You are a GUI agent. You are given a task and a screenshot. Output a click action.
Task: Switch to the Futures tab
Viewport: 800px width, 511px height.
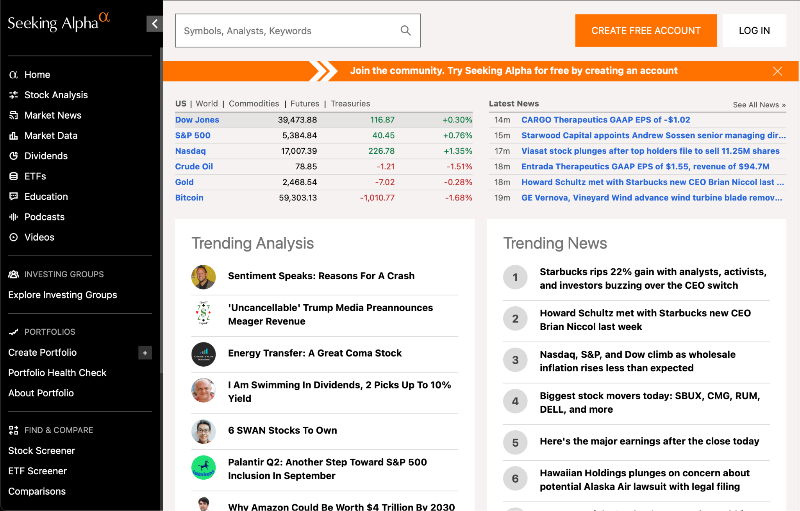click(x=305, y=103)
